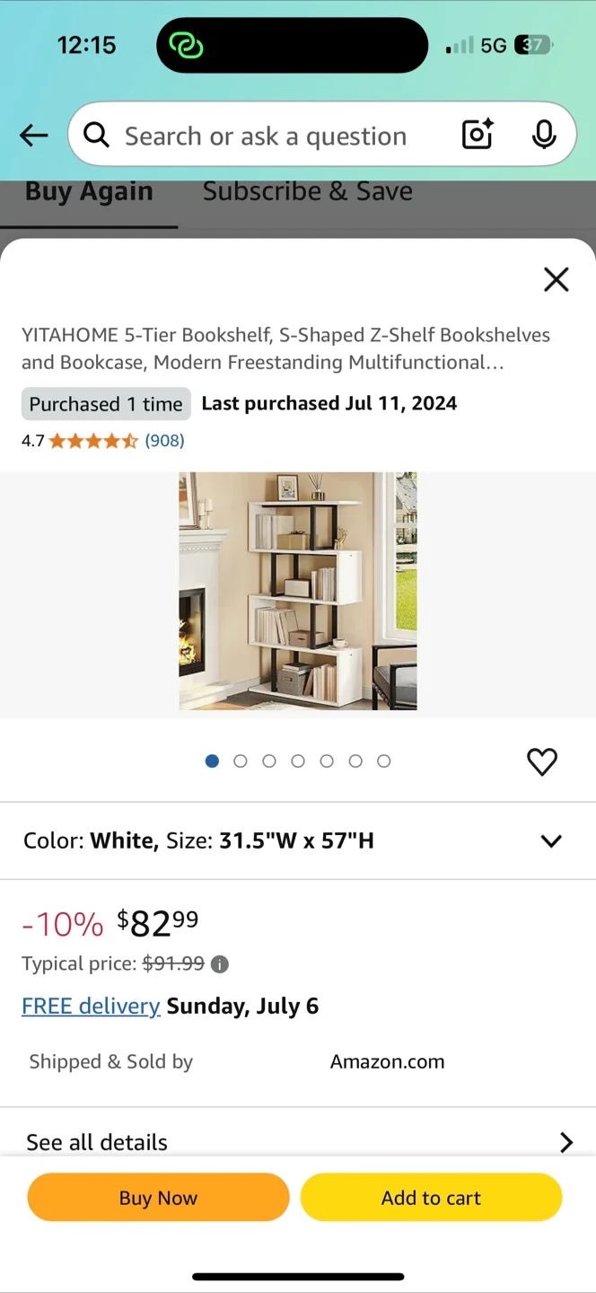Close the product detail card
596x1293 pixels.
point(556,279)
